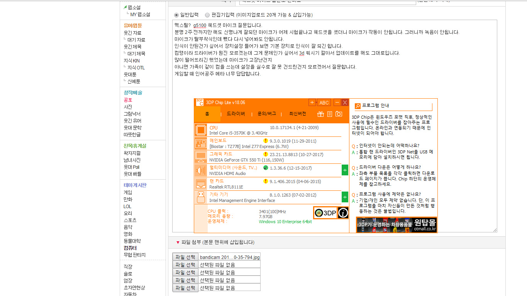This screenshot has width=527, height=296.
Task: Open the 지식 KIN sidebar link
Action: [x=132, y=61]
